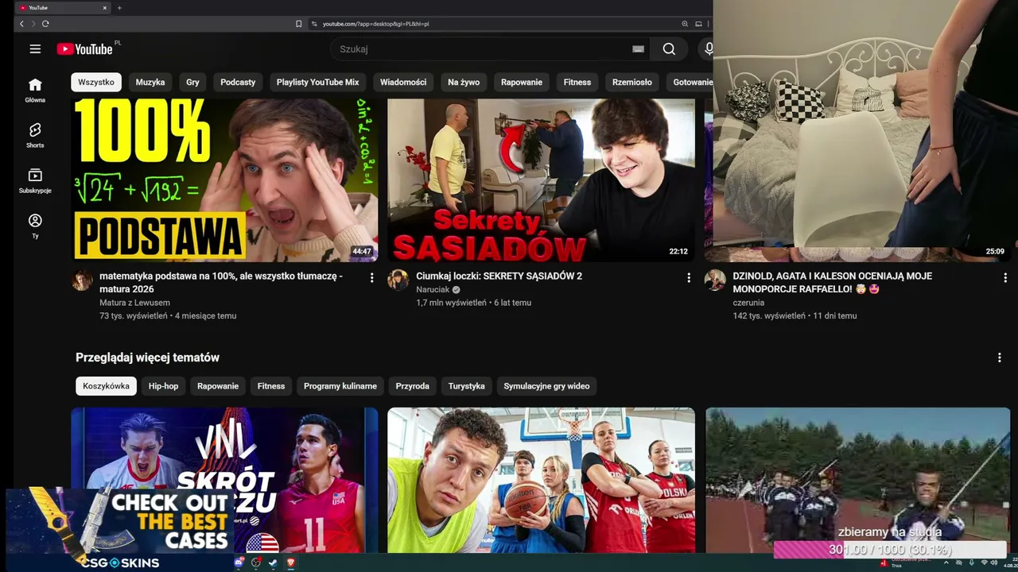Open video title Ciumkaj loczki: SEKRETY SĄSIADÓW 2
1018x572 pixels.
[499, 276]
